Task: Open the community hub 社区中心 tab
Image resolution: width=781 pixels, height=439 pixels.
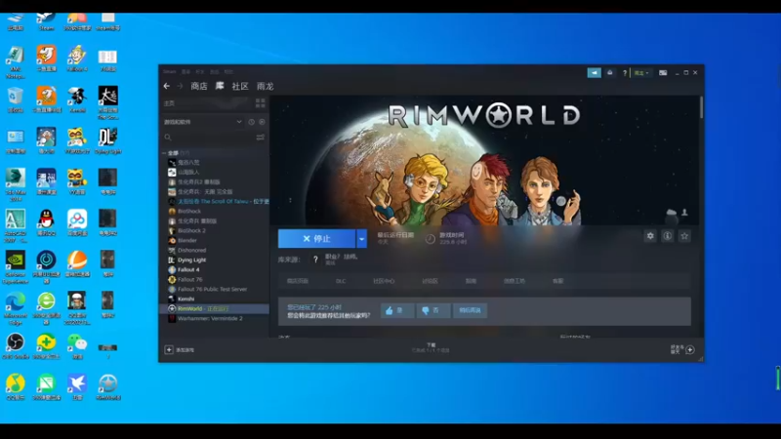Action: point(384,281)
